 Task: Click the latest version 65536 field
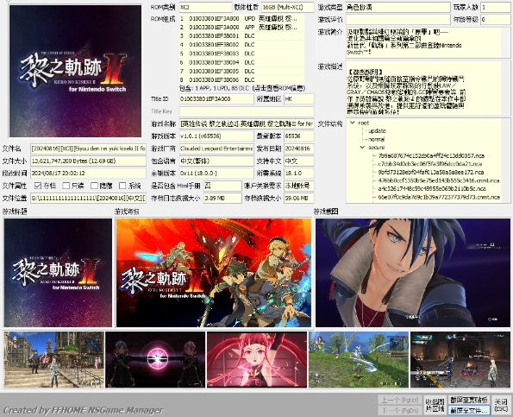pos(298,136)
